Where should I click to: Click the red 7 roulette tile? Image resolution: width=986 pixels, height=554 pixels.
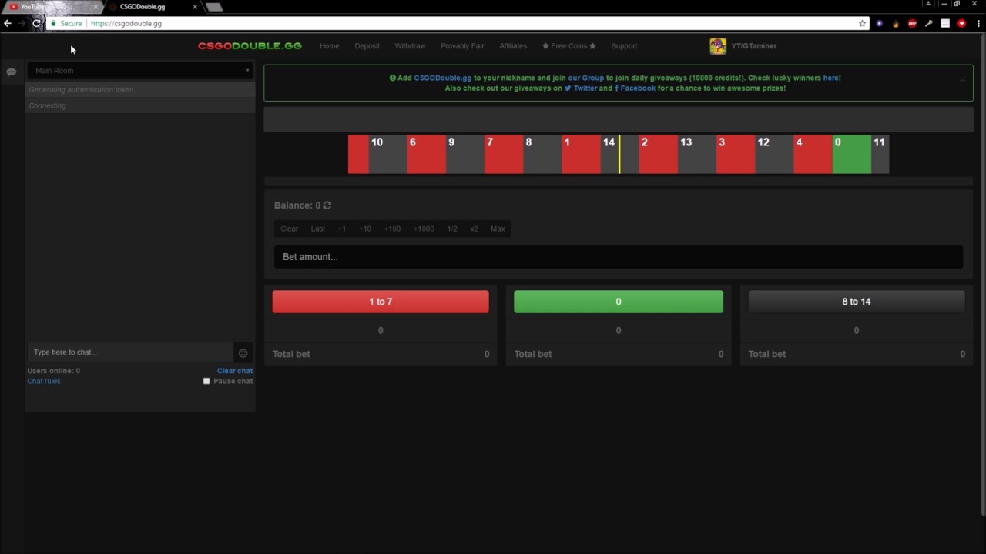(x=504, y=154)
